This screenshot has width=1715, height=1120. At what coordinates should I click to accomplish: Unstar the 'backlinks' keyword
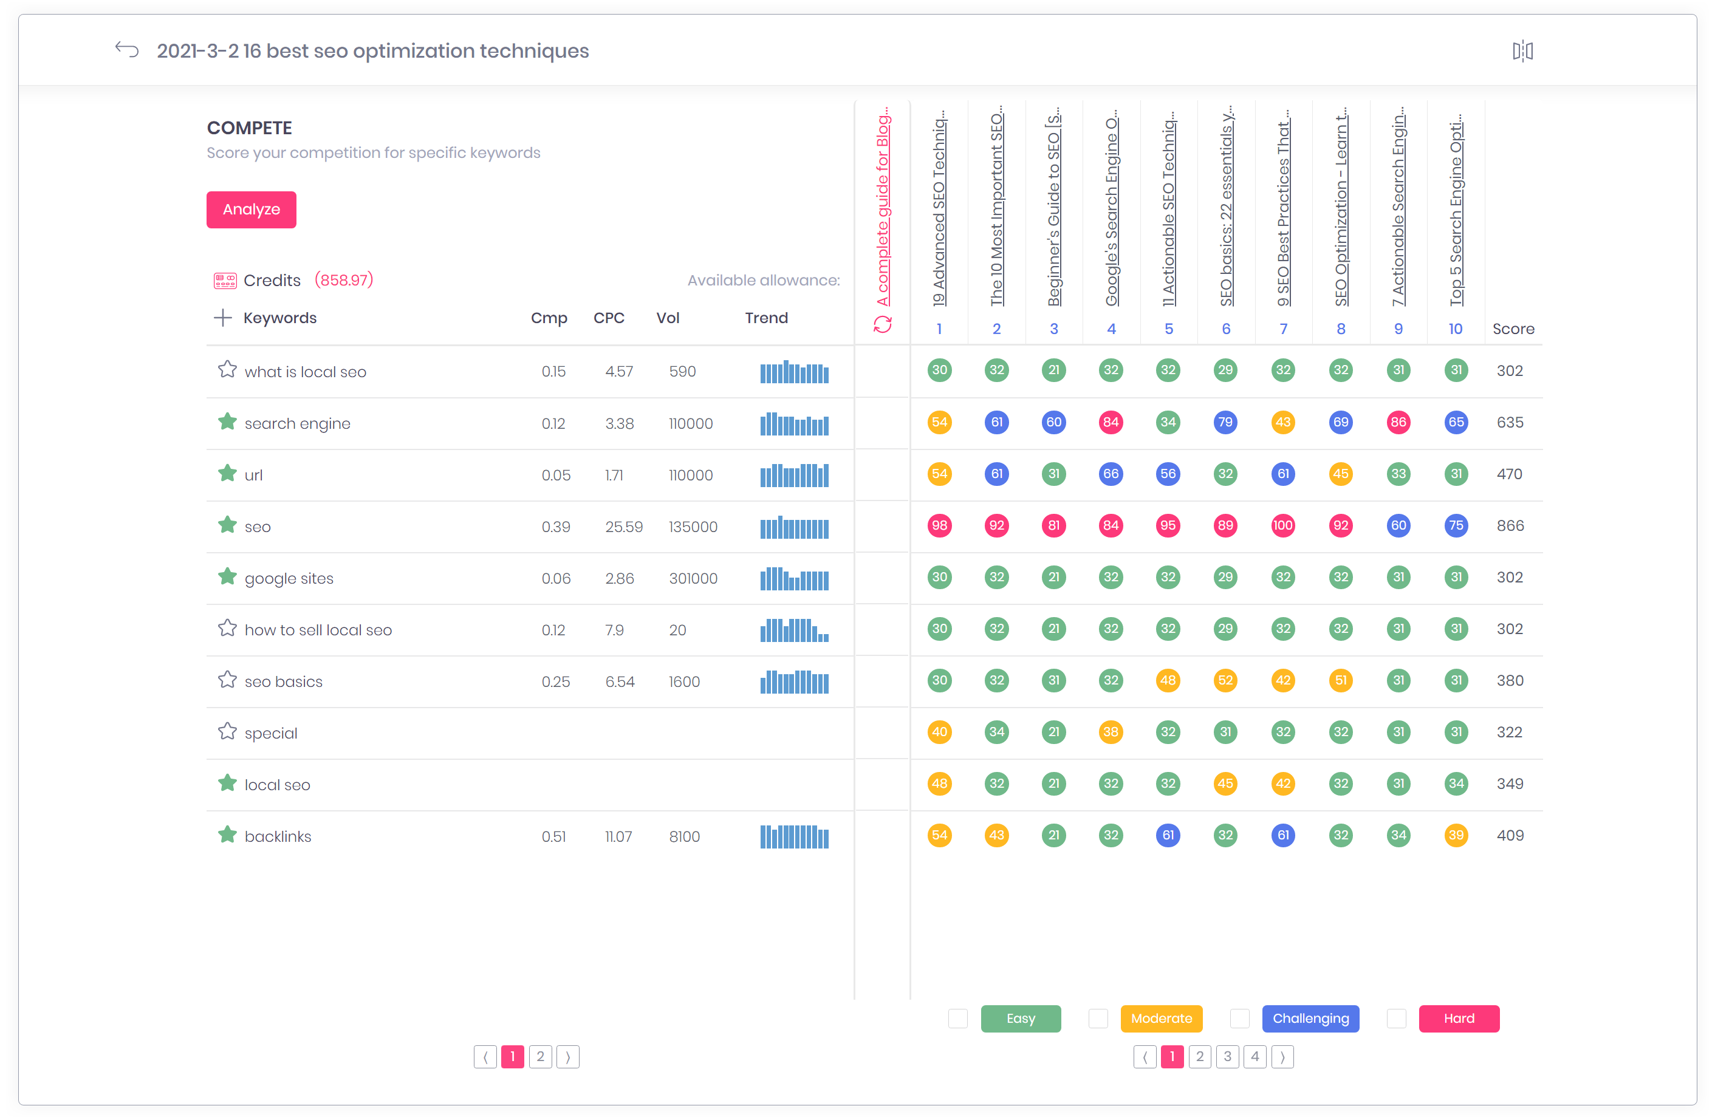(x=228, y=835)
